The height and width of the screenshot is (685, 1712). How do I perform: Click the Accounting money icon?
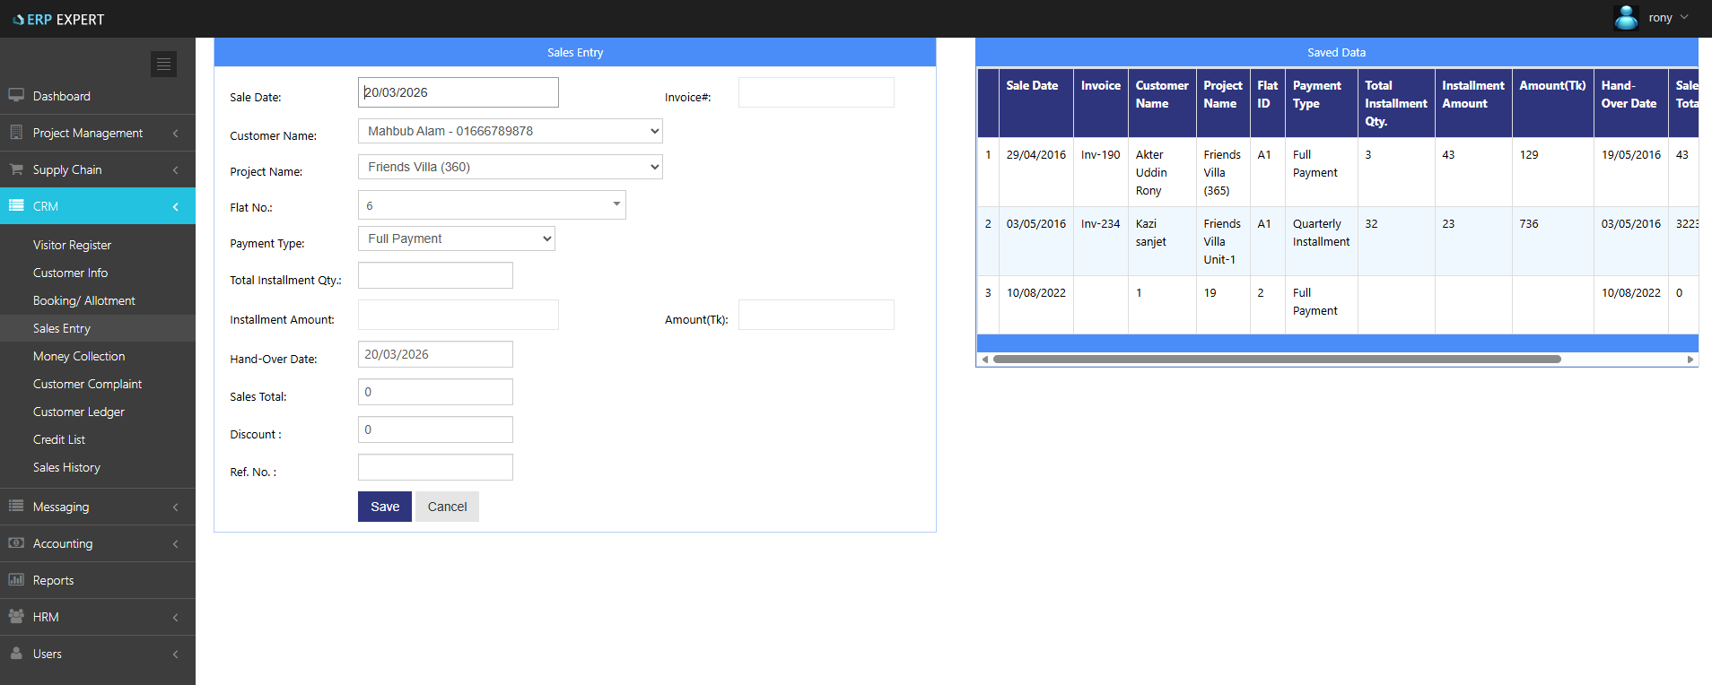(x=16, y=543)
